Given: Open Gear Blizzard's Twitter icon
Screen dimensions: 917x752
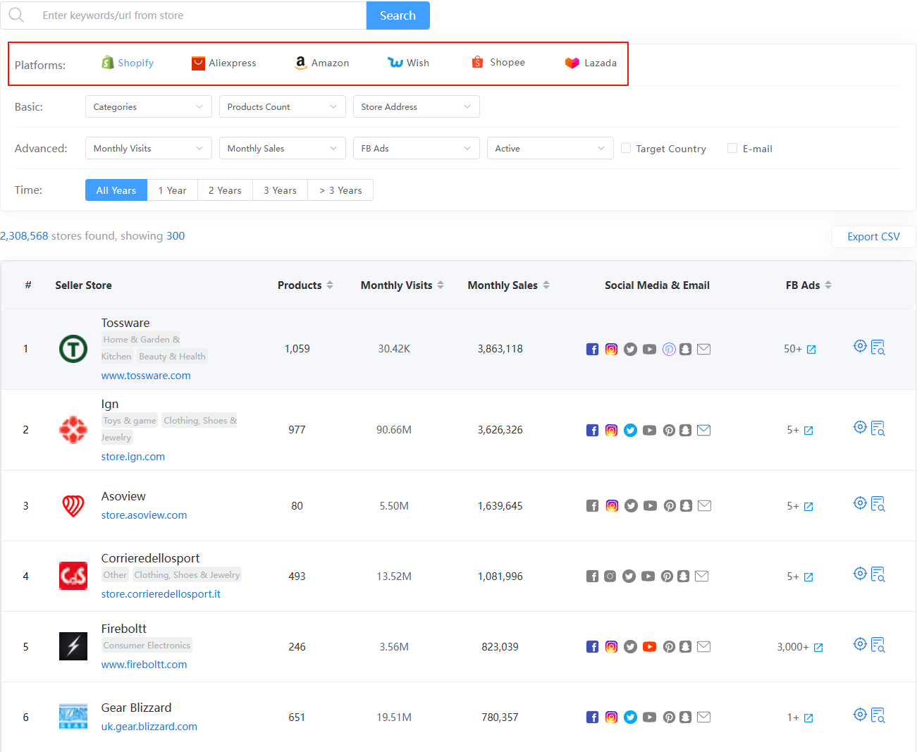Looking at the screenshot, I should coord(630,717).
